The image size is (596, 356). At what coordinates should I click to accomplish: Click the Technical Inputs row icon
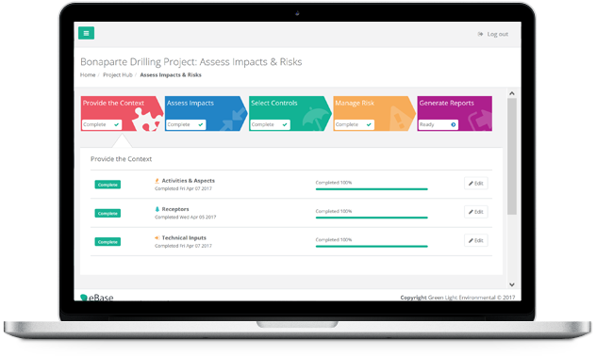tap(157, 238)
